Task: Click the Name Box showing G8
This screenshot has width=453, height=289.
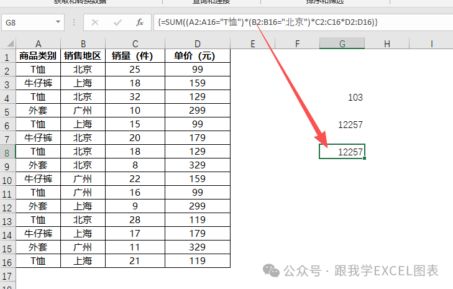Action: click(33, 22)
